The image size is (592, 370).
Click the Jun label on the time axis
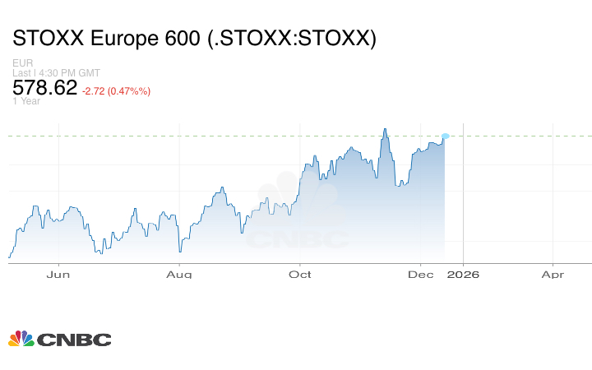point(58,275)
